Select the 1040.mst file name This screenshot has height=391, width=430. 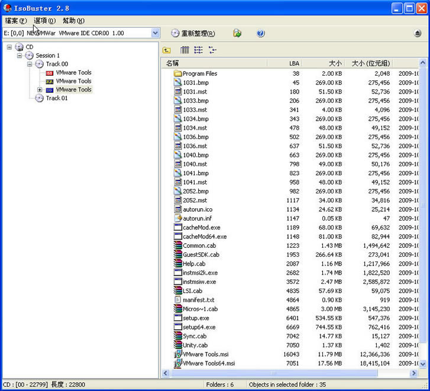[195, 164]
